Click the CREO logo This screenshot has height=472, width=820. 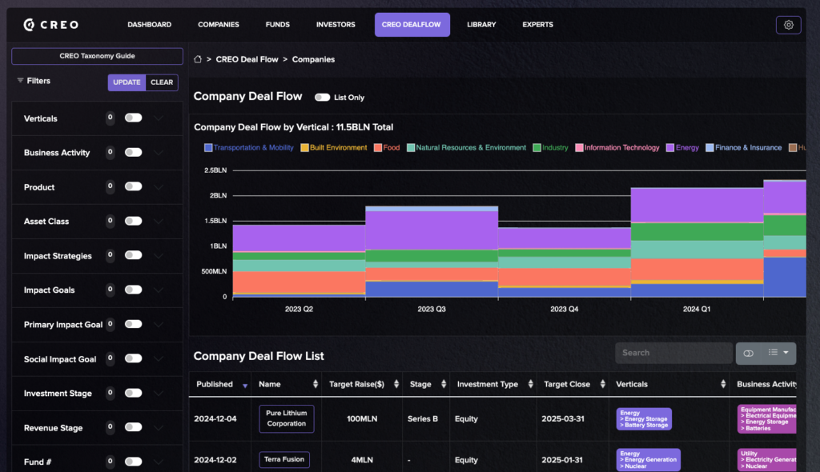pos(50,25)
